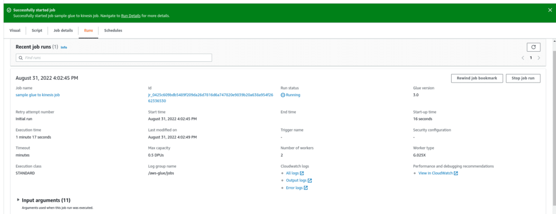The width and height of the screenshot is (556, 214).
Task: Select the '1 minute 17 seconds' execution time
Action: [x=33, y=137]
